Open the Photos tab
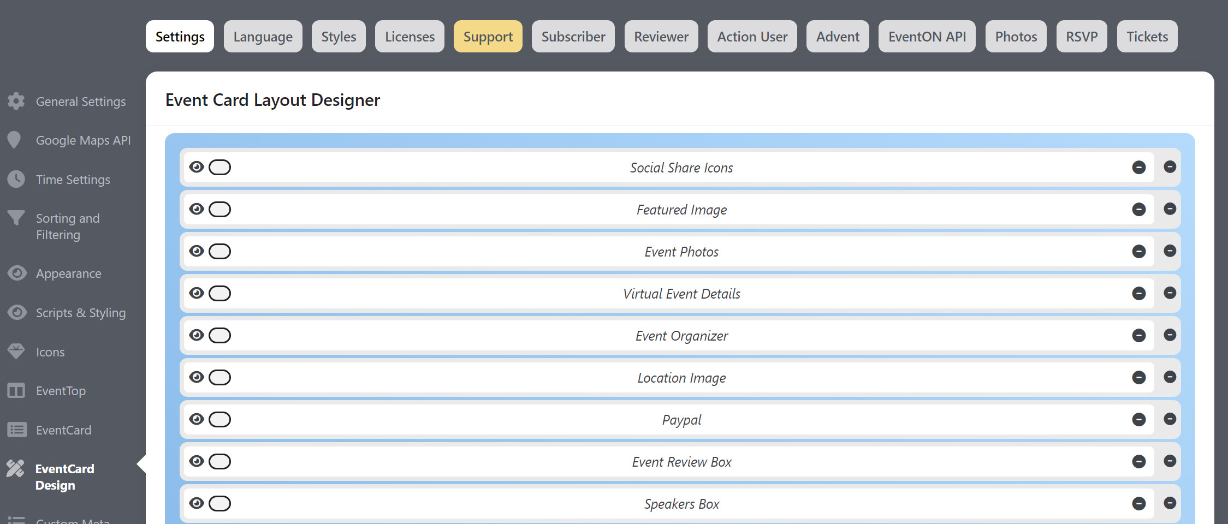1228x524 pixels. click(1016, 37)
